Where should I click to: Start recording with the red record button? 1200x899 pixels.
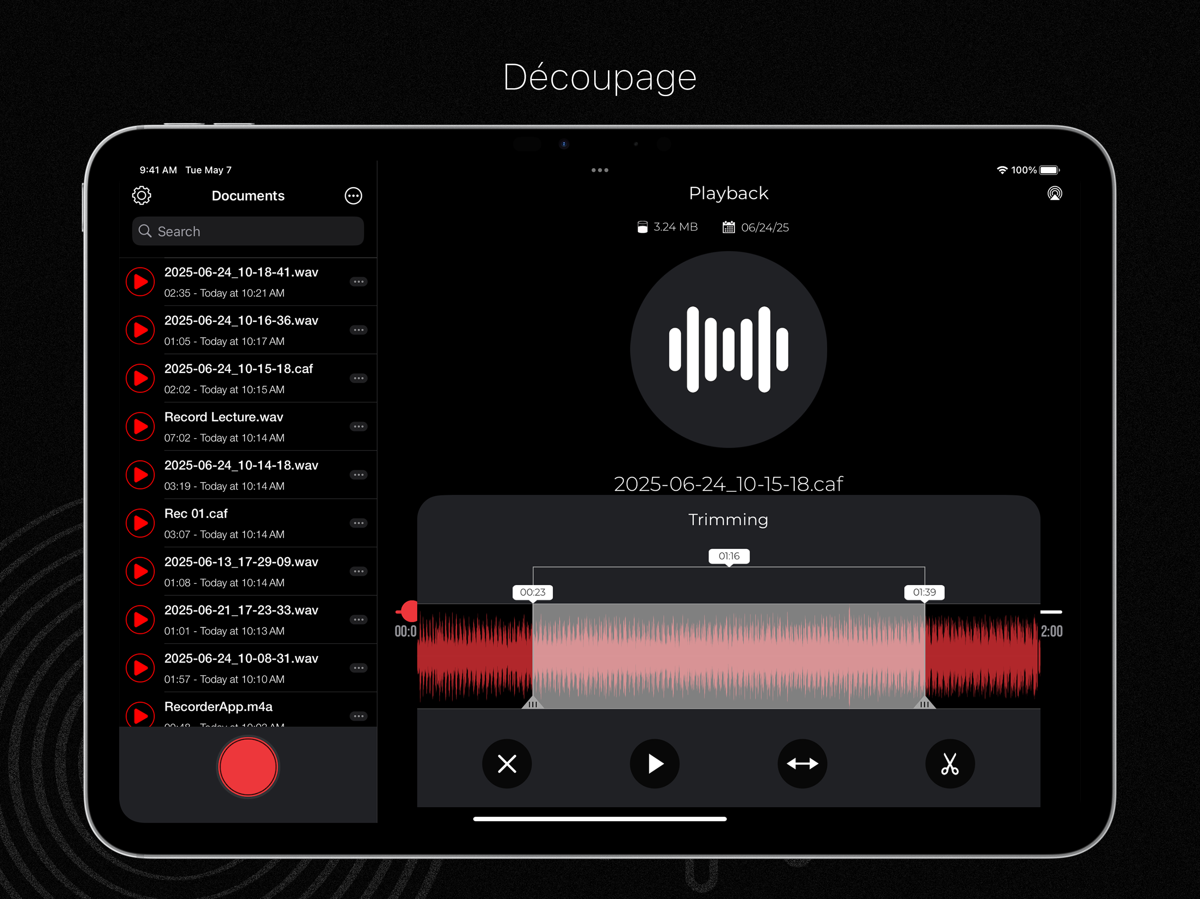[248, 767]
